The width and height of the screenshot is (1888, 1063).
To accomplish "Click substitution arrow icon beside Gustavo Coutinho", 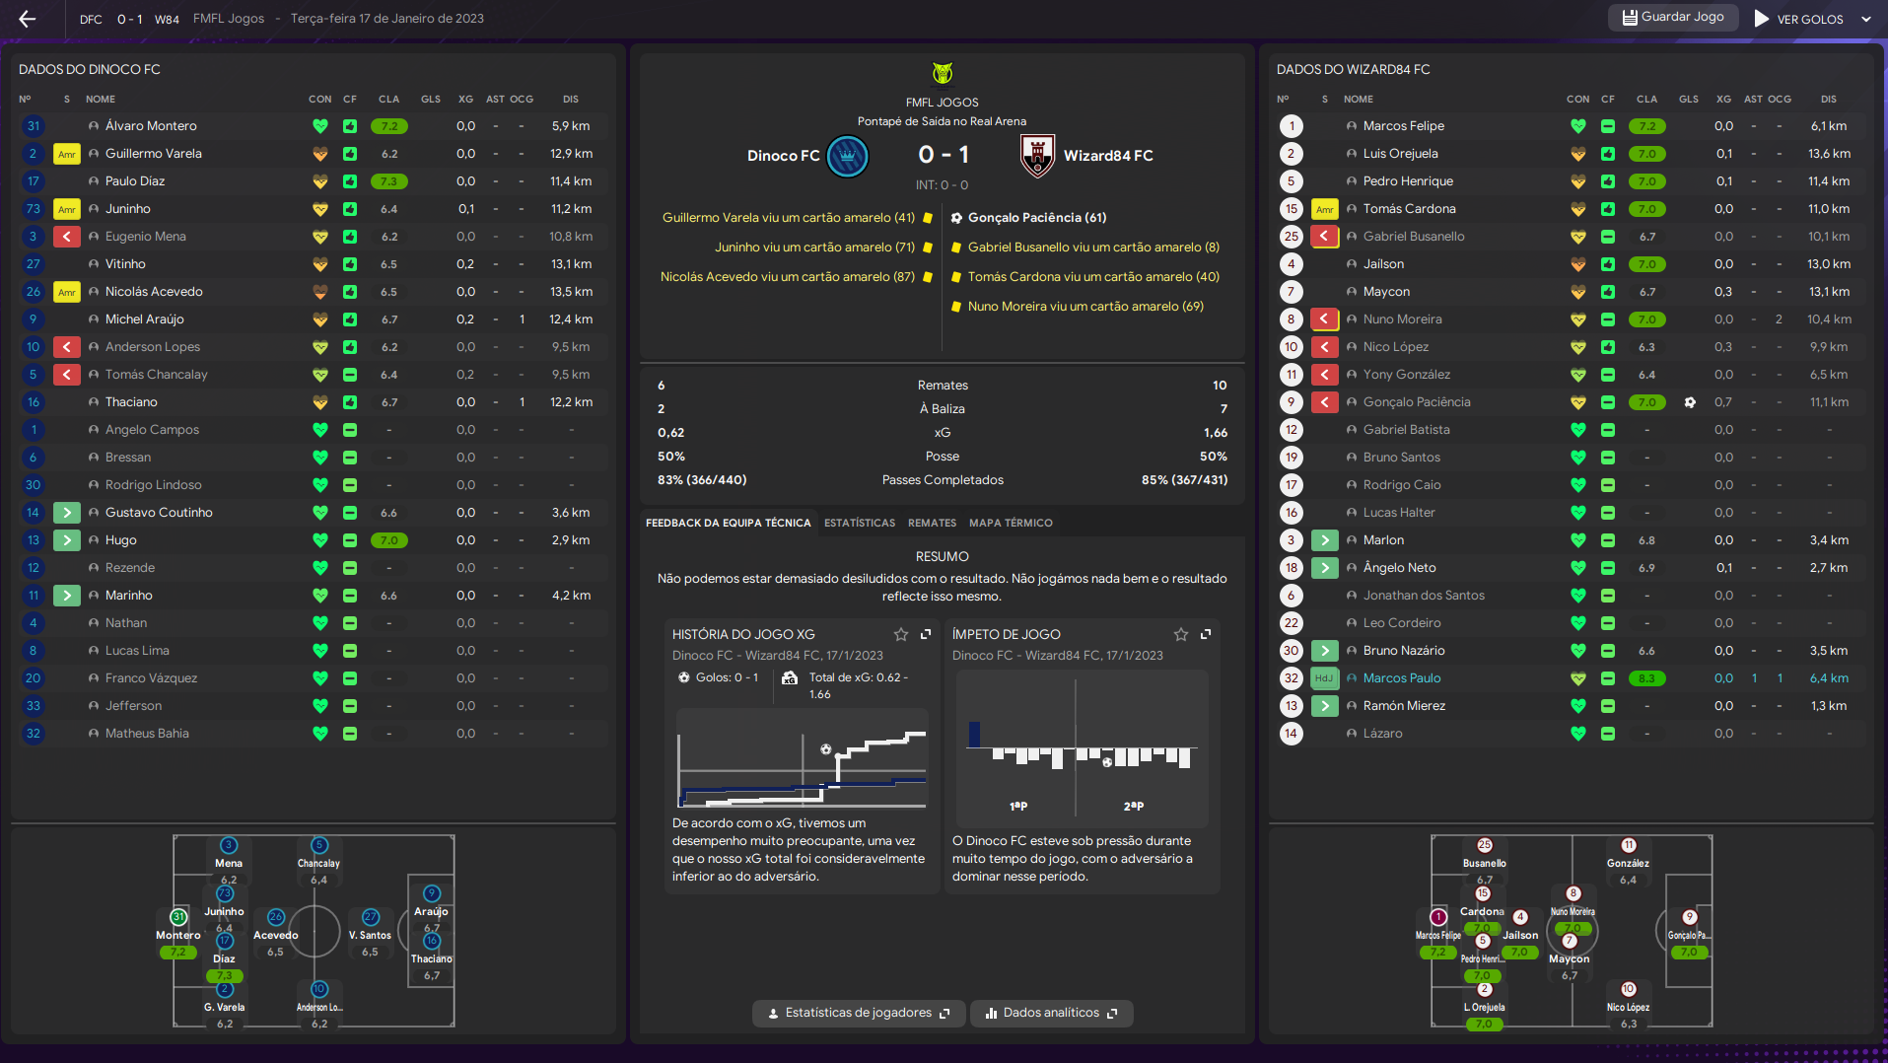I will [67, 513].
